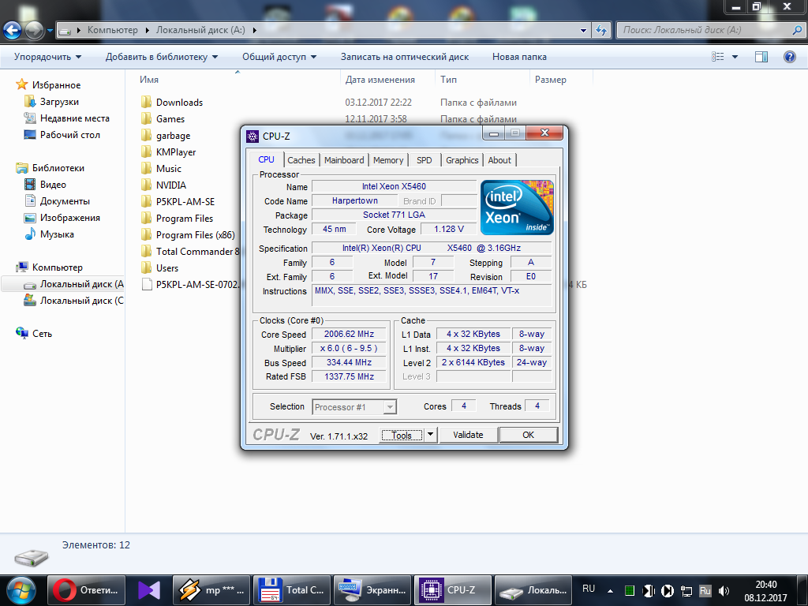The width and height of the screenshot is (808, 606).
Task: Open Загрузки in the sidebar
Action: [x=59, y=102]
